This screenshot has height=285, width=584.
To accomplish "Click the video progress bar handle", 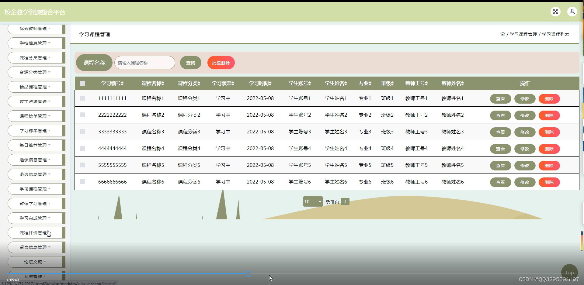I will [249, 274].
